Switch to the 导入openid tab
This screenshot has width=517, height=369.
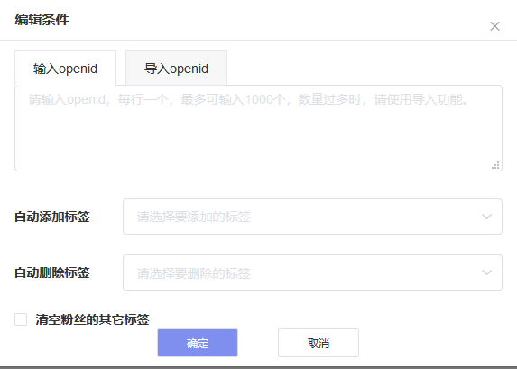(x=177, y=68)
